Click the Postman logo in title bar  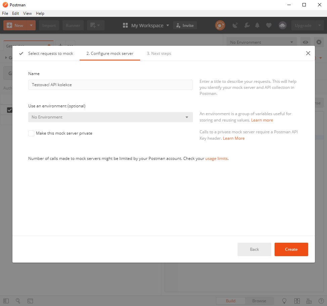tap(5, 5)
